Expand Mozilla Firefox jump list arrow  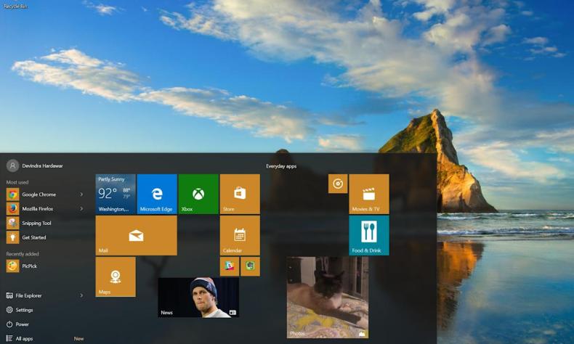[81, 209]
